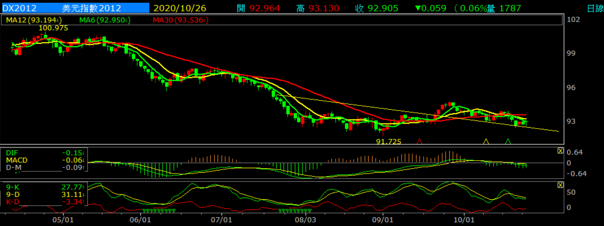This screenshot has width=604, height=226.
Task: Click the yellow triangle signal marker
Action: click(486, 141)
